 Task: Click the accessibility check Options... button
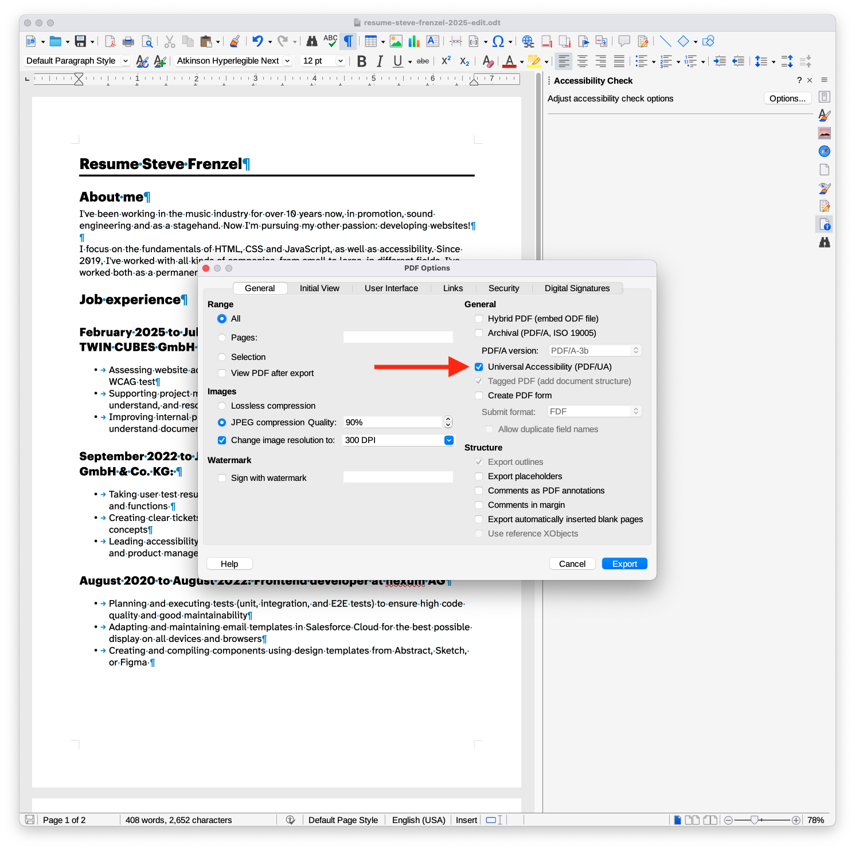(787, 99)
